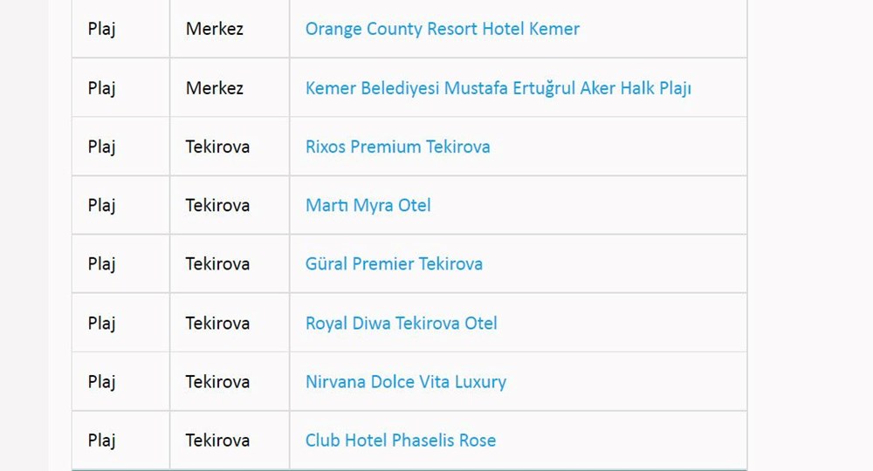Select Plaj cell in Club Hotel Phaselis row

101,440
